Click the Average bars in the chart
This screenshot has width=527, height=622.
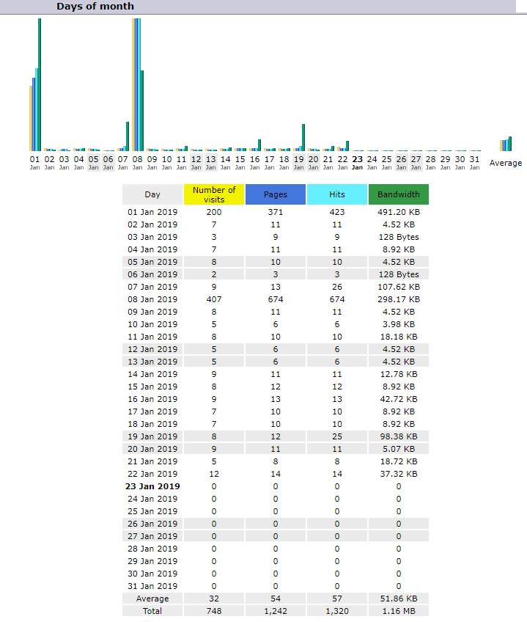coord(506,144)
